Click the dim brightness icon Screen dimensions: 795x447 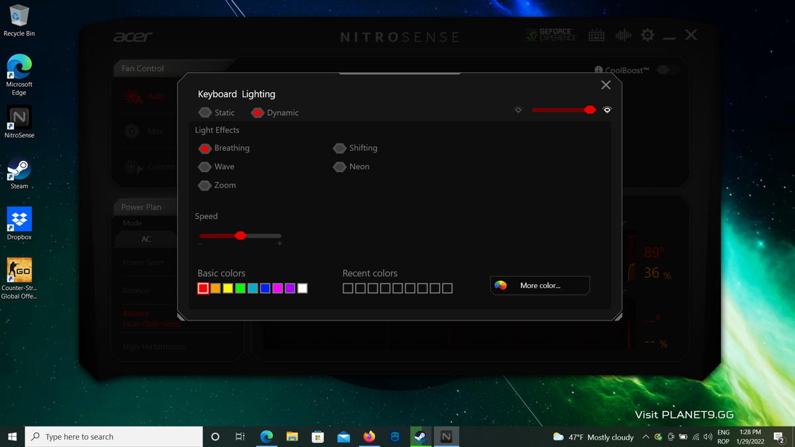click(x=518, y=110)
